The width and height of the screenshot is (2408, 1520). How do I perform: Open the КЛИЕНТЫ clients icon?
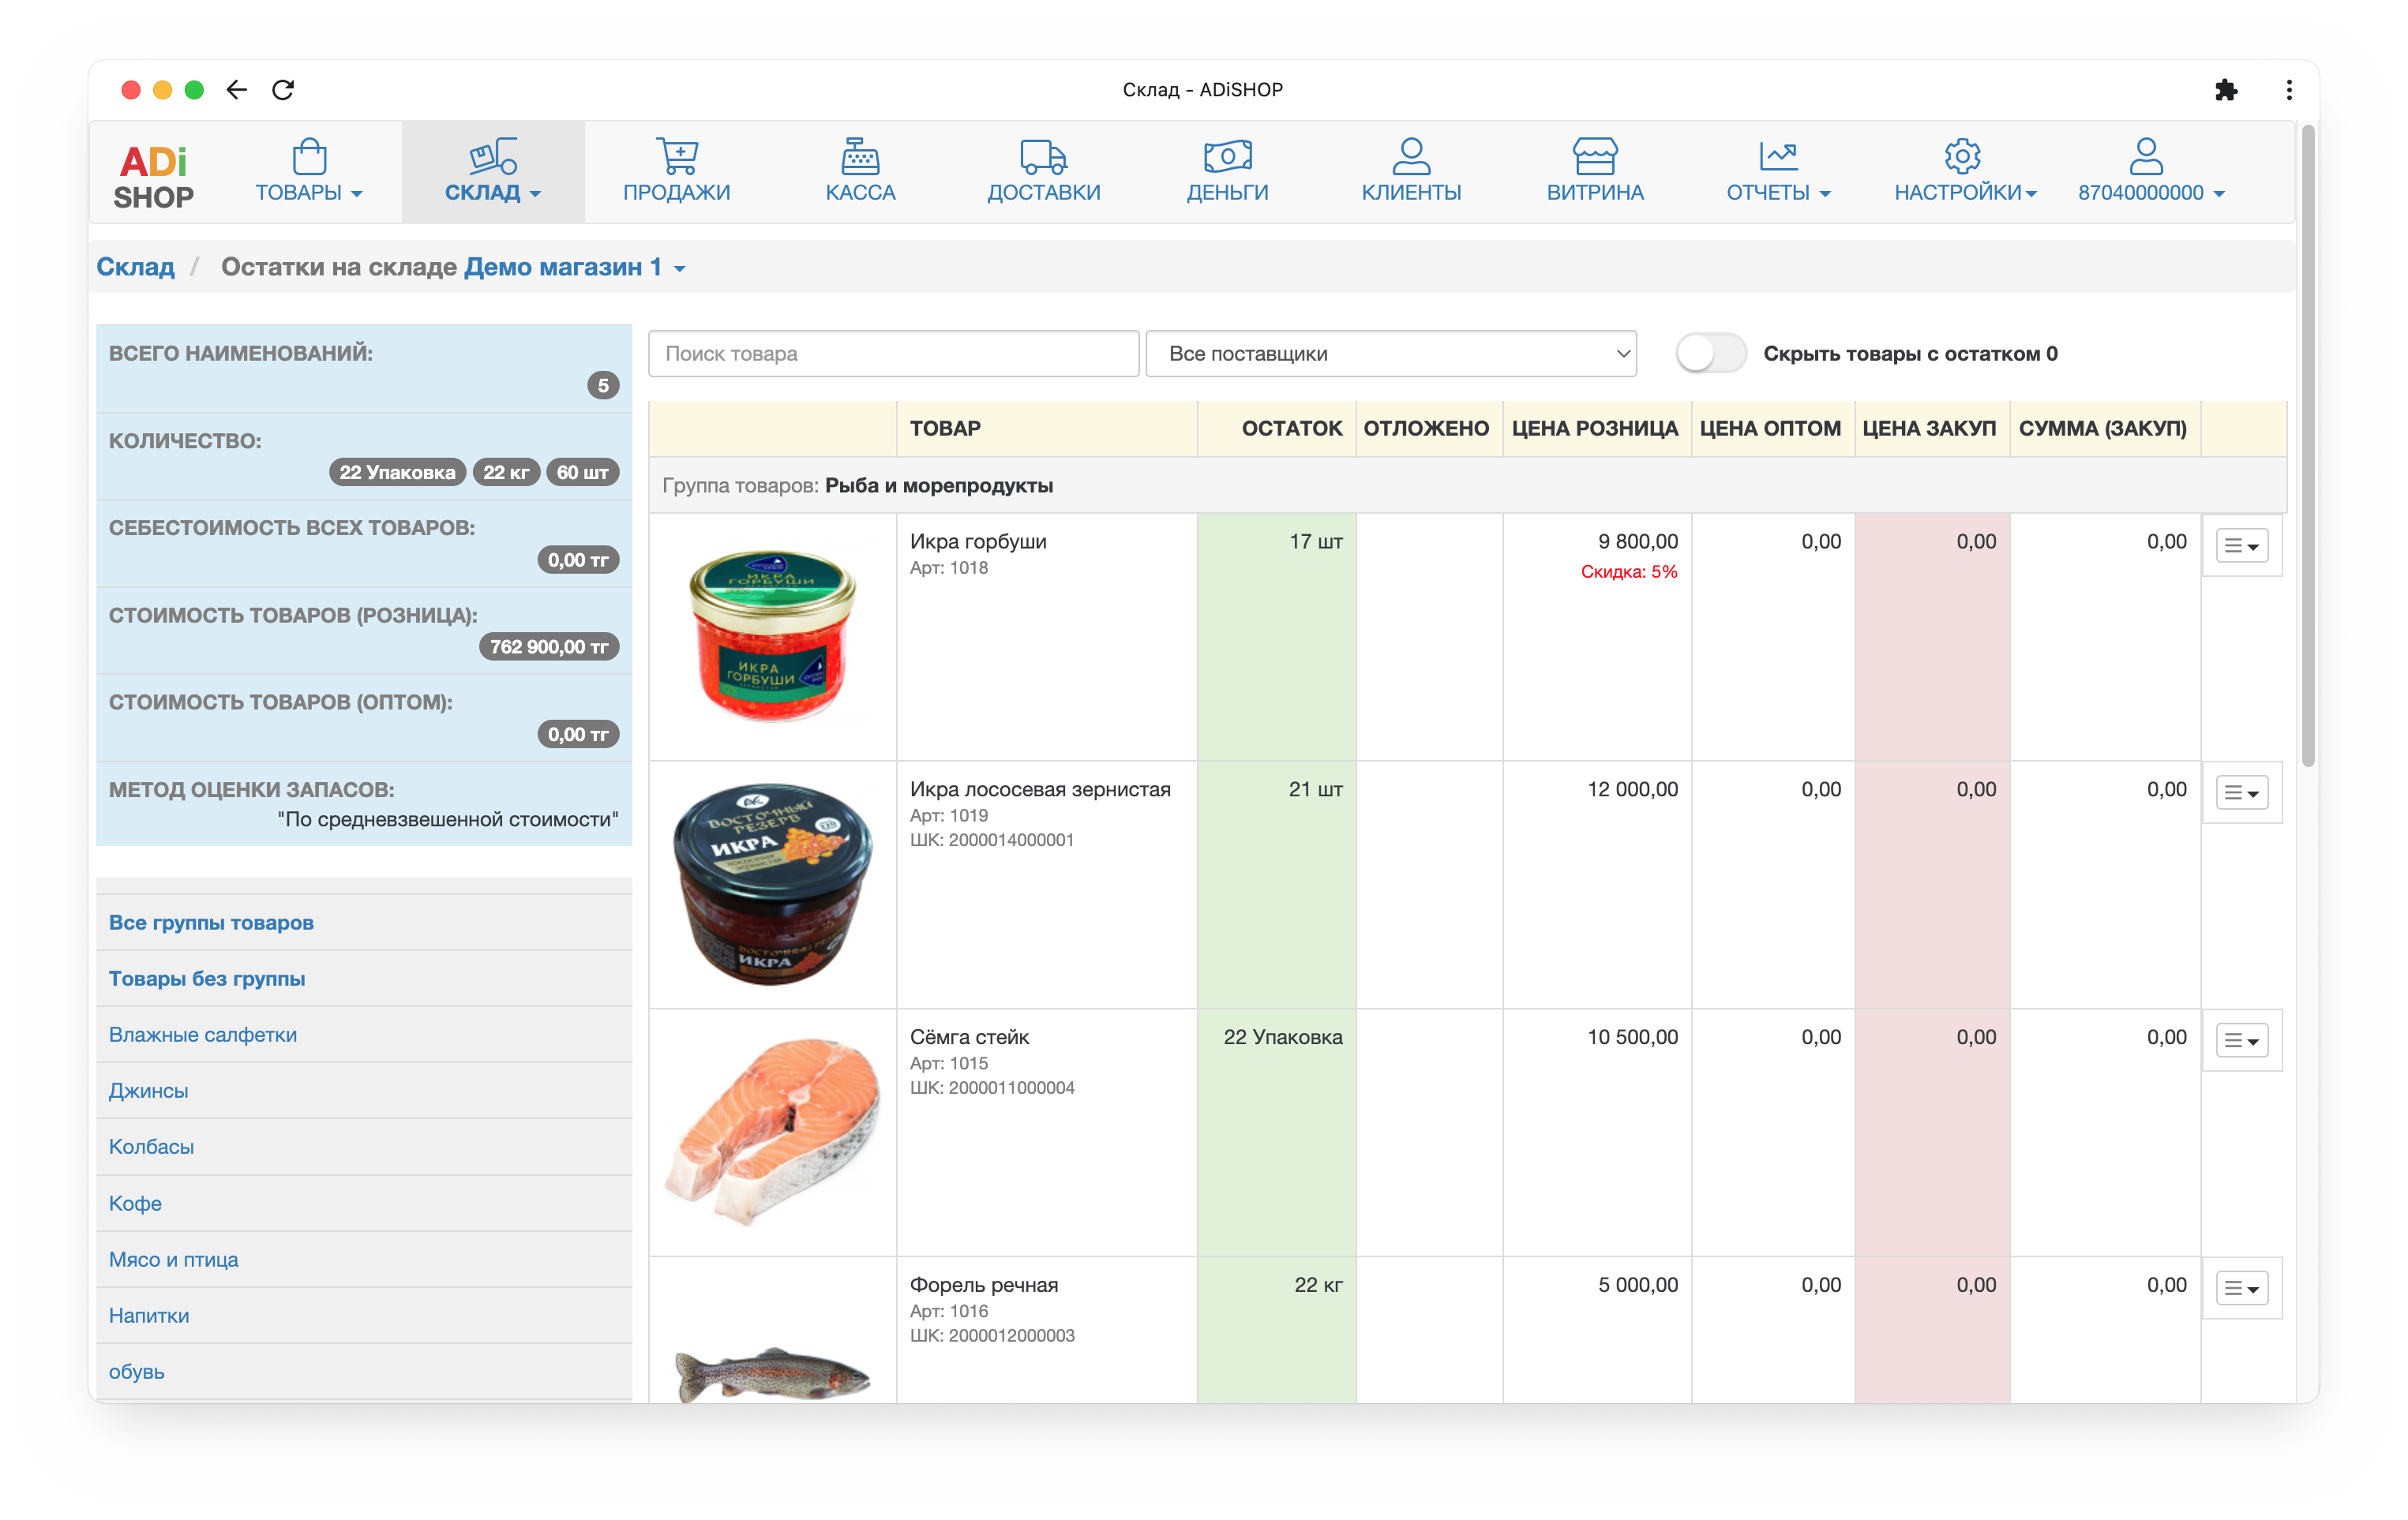pyautogui.click(x=1410, y=156)
